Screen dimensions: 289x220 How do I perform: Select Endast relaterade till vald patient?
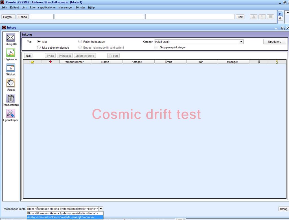(80, 48)
